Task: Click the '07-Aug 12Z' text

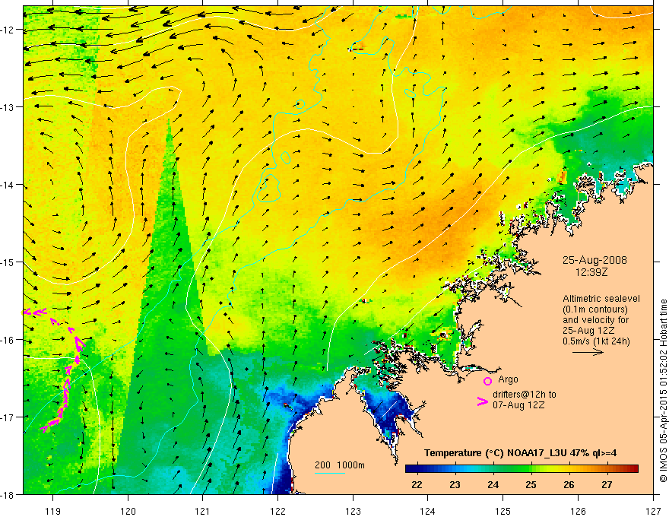Action: pyautogui.click(x=518, y=405)
